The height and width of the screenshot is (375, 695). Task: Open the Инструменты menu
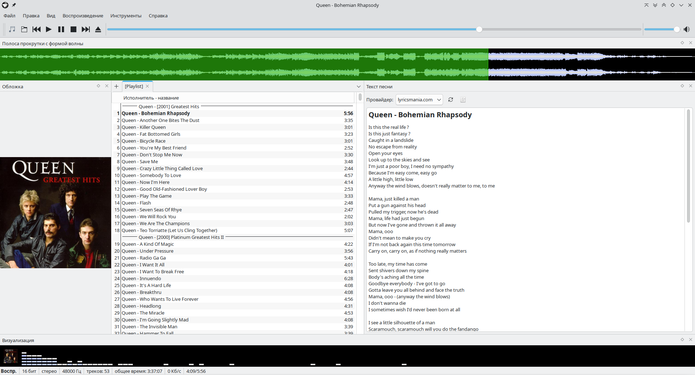click(x=126, y=16)
